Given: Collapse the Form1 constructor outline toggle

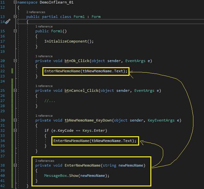Looking at the screenshot, I should tap(15, 31).
